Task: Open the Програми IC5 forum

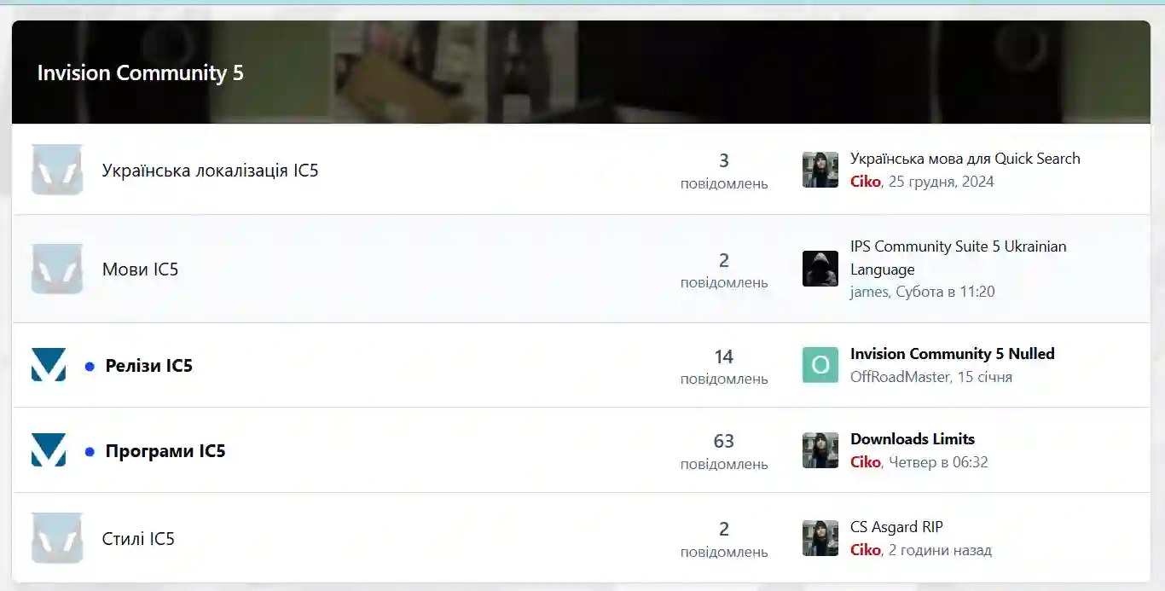Action: tap(165, 451)
